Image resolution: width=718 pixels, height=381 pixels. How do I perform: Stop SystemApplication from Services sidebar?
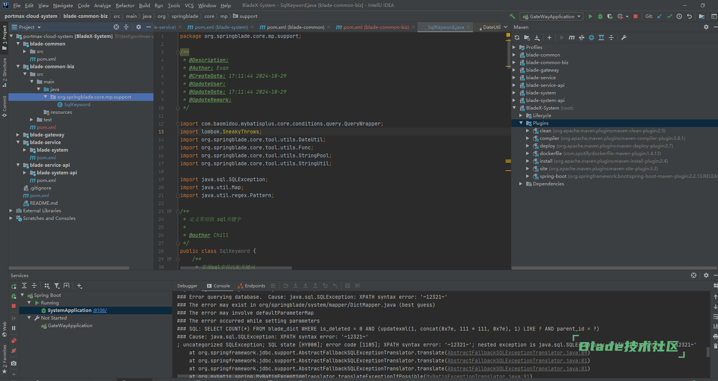coord(14,306)
